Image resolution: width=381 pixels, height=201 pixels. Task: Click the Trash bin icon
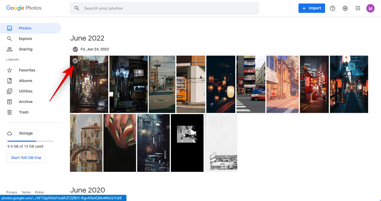click(10, 112)
